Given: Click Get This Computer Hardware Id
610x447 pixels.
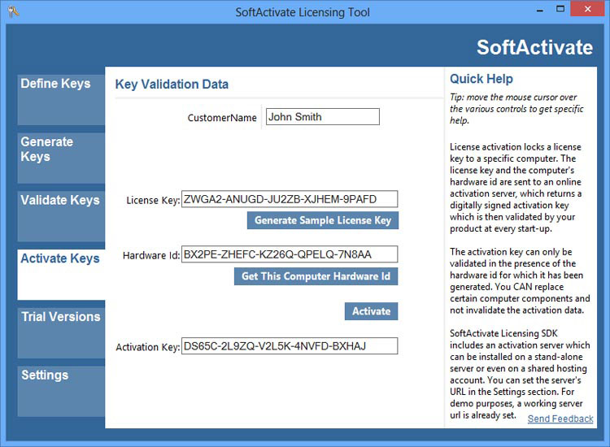Looking at the screenshot, I should click(x=316, y=276).
